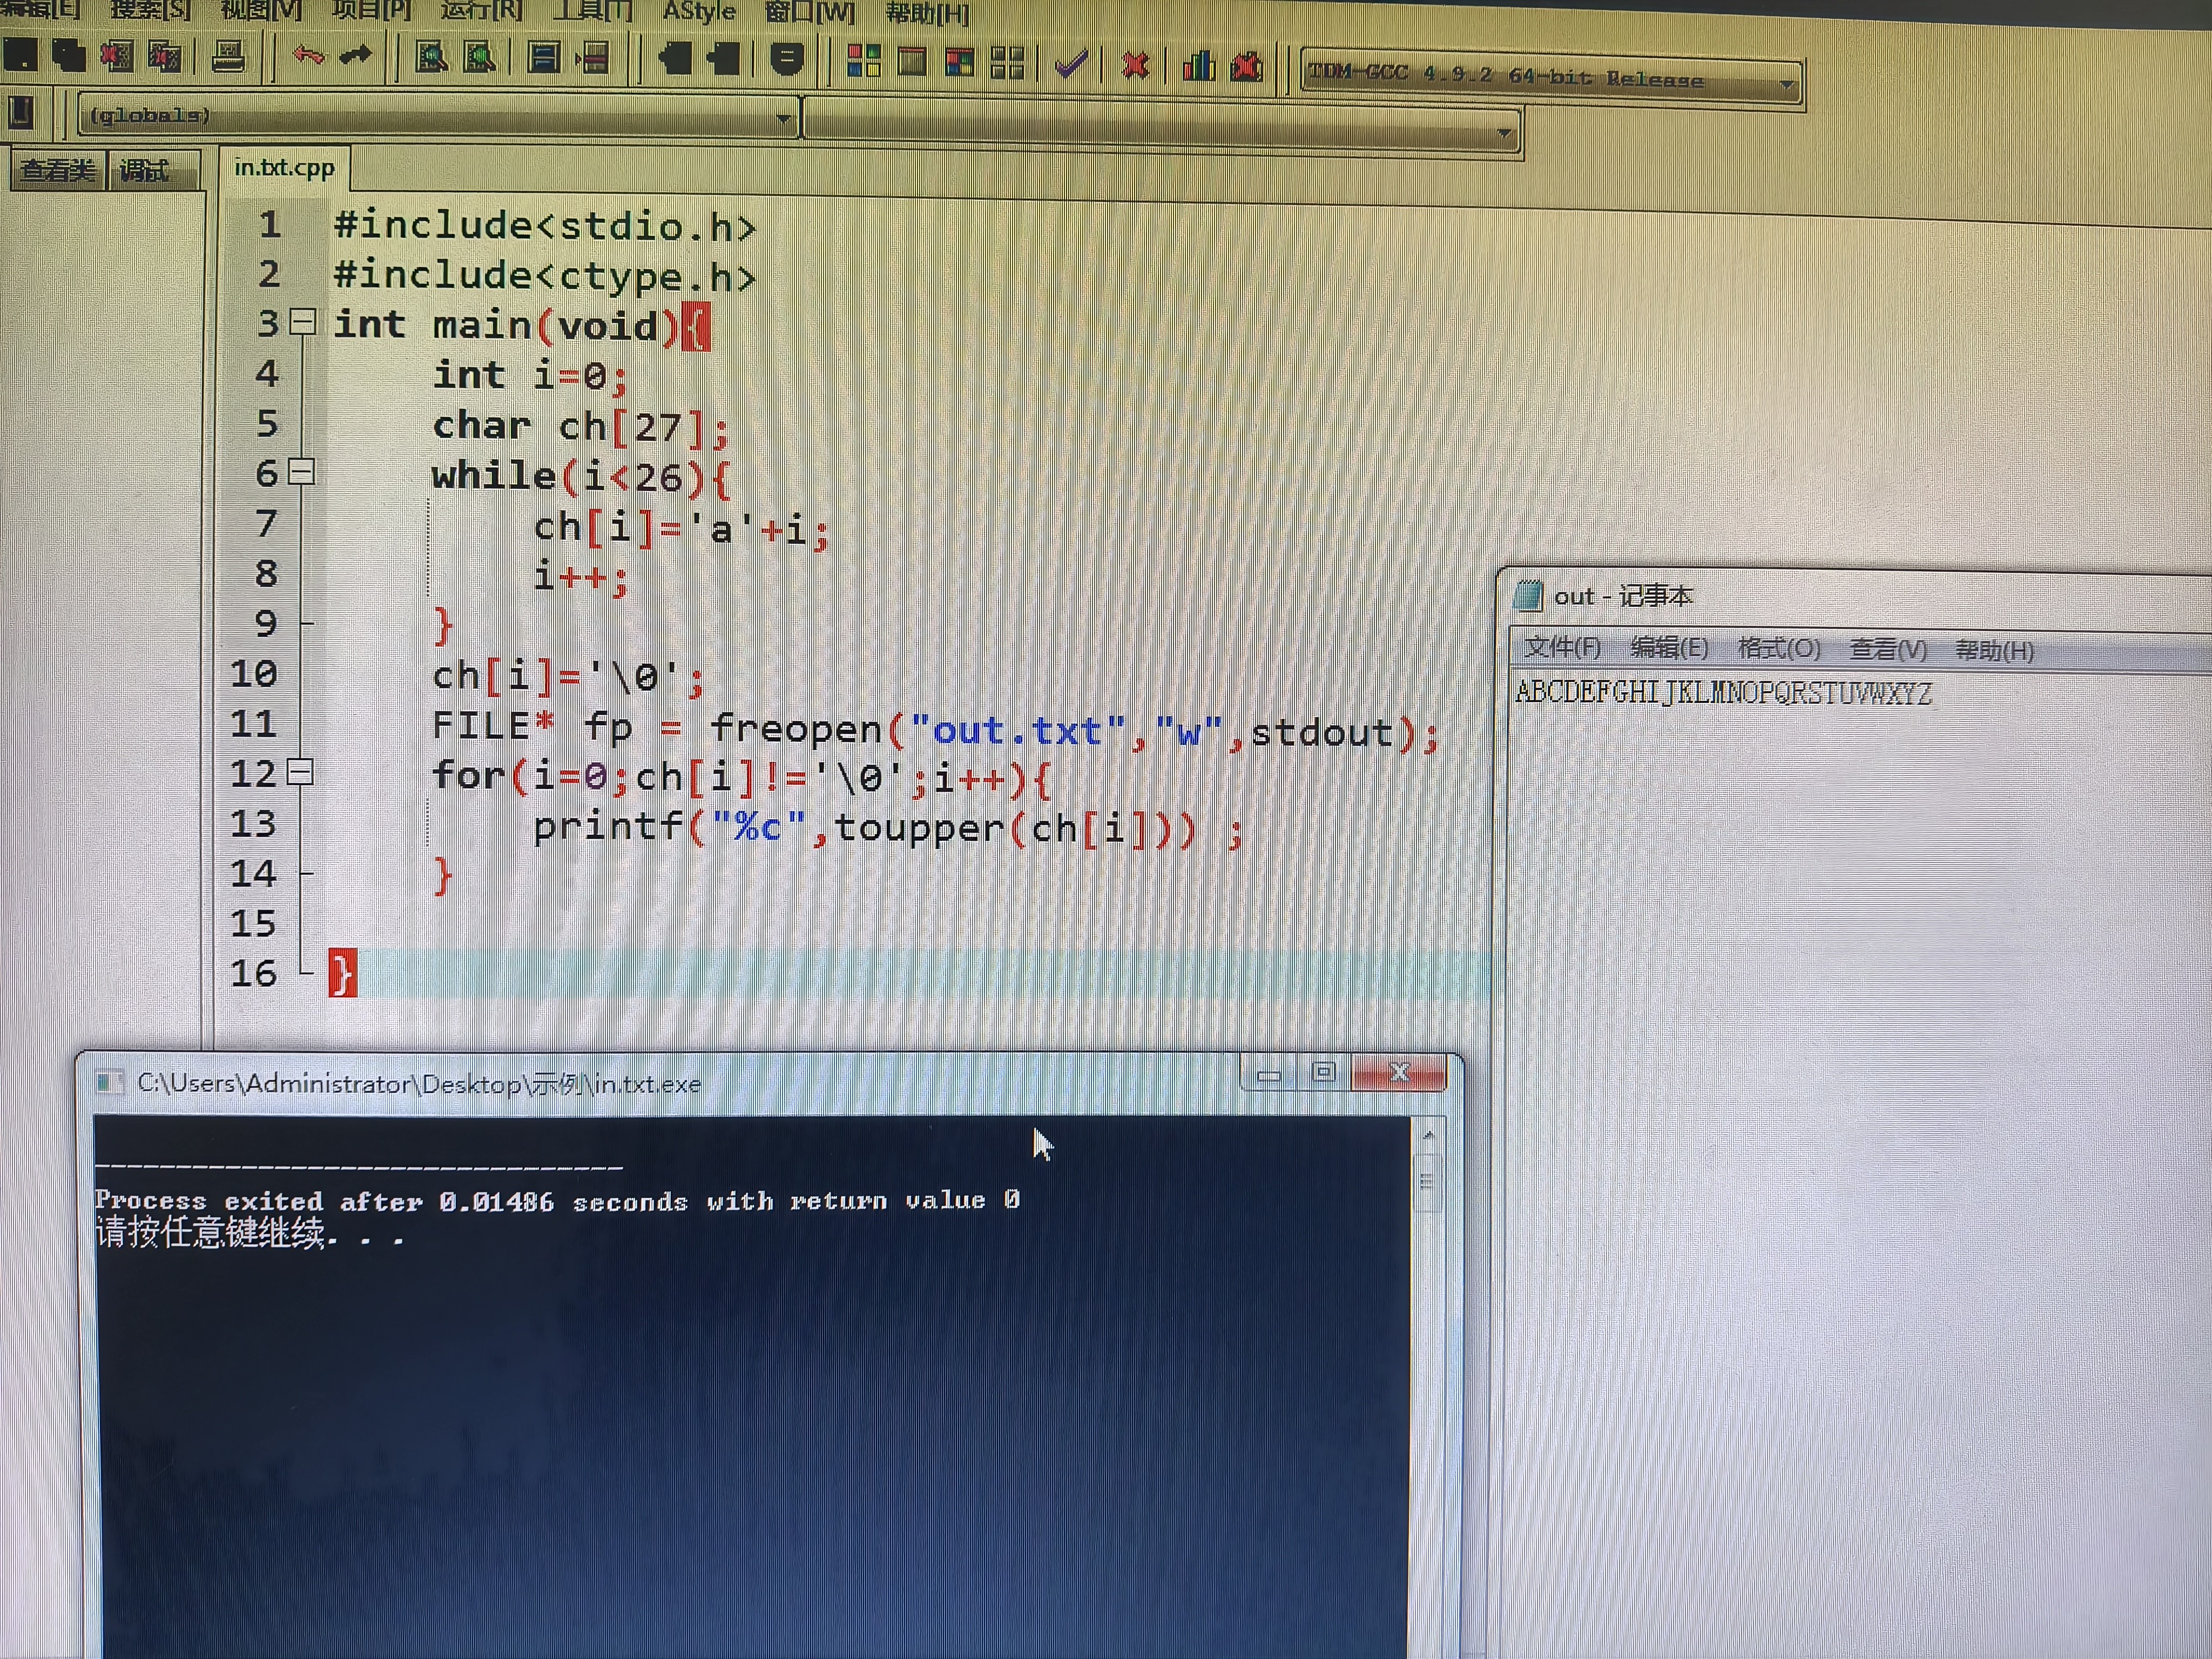Open the (globals) scope dropdown

point(783,120)
